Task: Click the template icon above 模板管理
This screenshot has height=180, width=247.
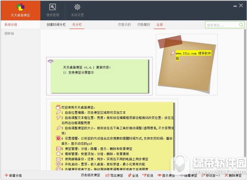Action: click(x=52, y=7)
